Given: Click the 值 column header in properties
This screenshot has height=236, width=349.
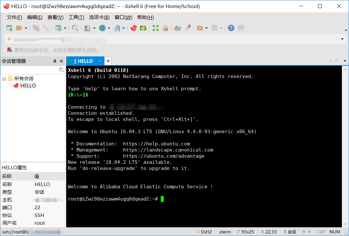Looking at the screenshot, I should [x=49, y=176].
